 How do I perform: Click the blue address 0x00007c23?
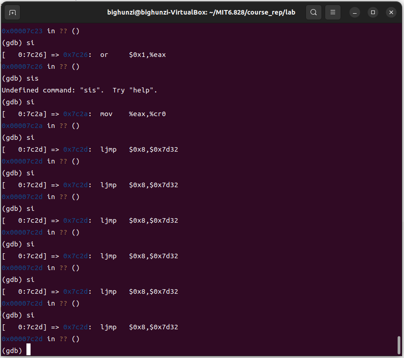point(22,31)
